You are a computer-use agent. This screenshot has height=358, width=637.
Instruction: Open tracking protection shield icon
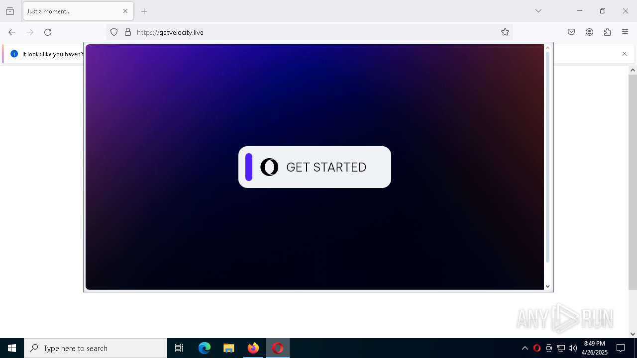114,32
